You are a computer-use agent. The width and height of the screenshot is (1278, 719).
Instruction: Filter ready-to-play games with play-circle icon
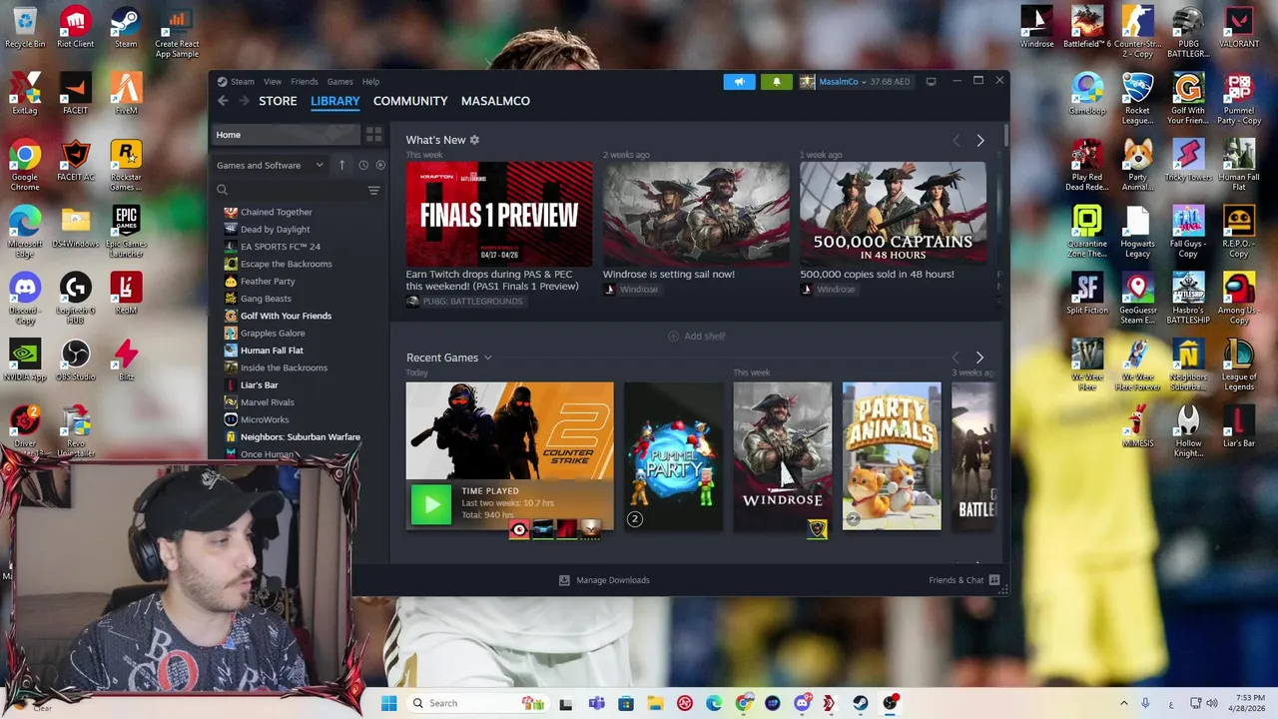tap(380, 165)
